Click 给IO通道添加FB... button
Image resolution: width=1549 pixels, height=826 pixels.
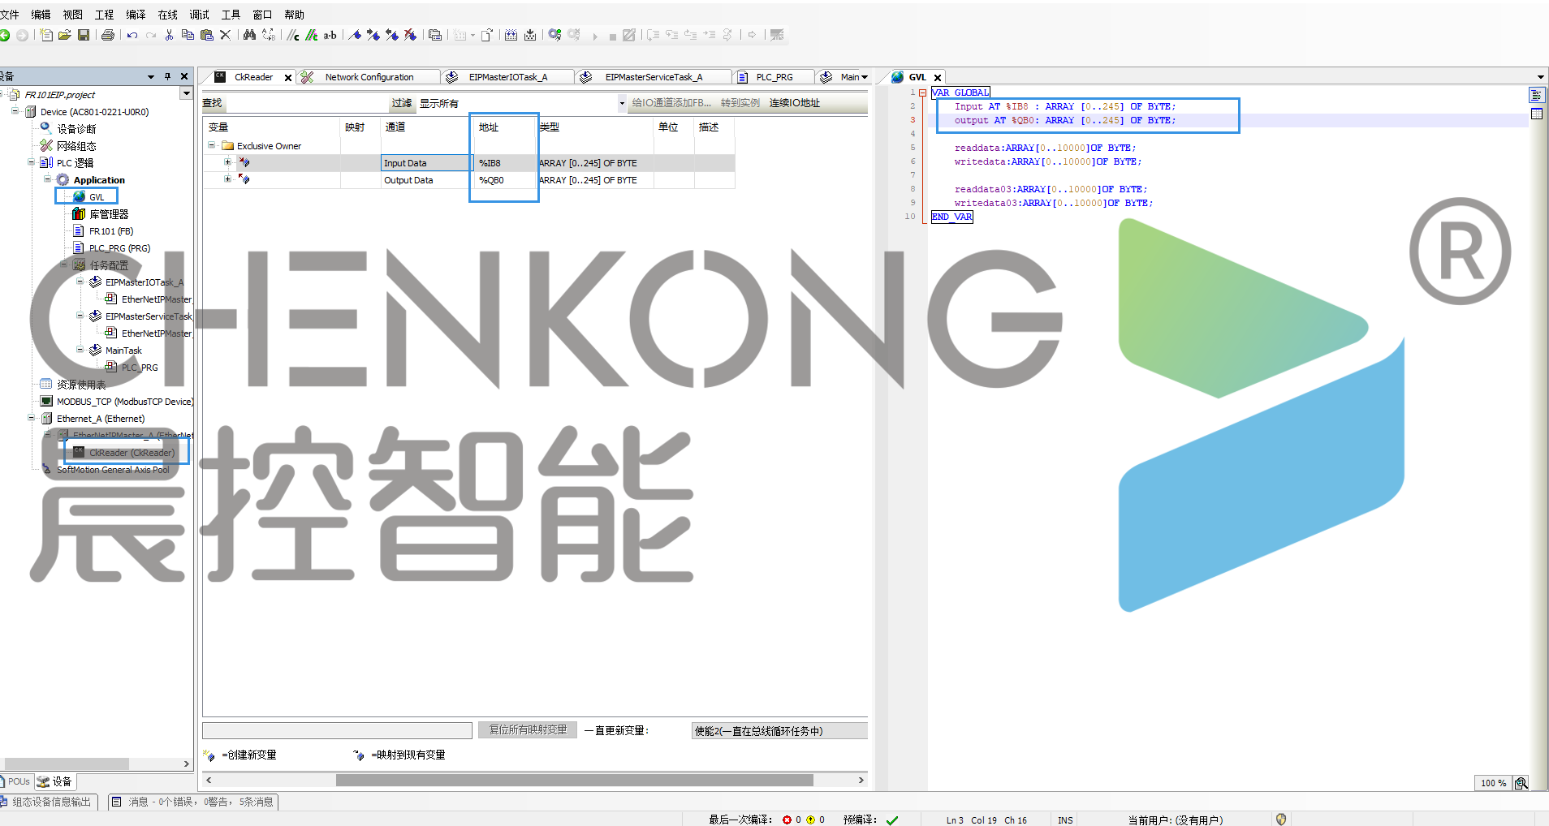click(x=671, y=103)
